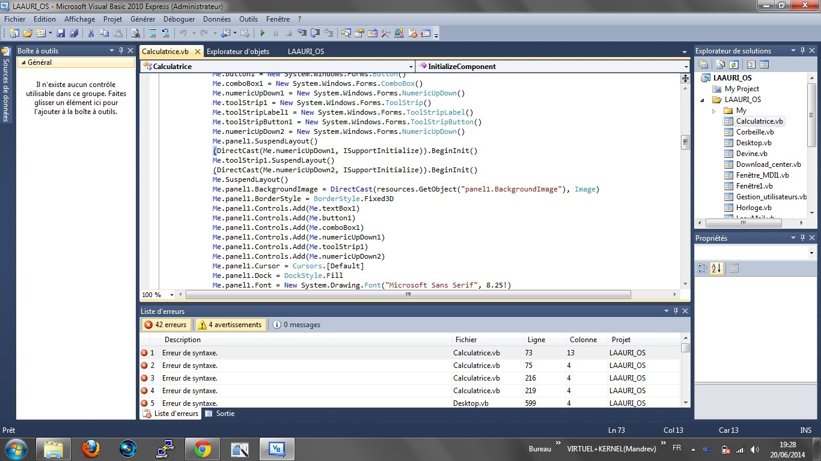The width and height of the screenshot is (821, 461).
Task: Open the Object Browser toolbar icon
Action: click(372, 33)
